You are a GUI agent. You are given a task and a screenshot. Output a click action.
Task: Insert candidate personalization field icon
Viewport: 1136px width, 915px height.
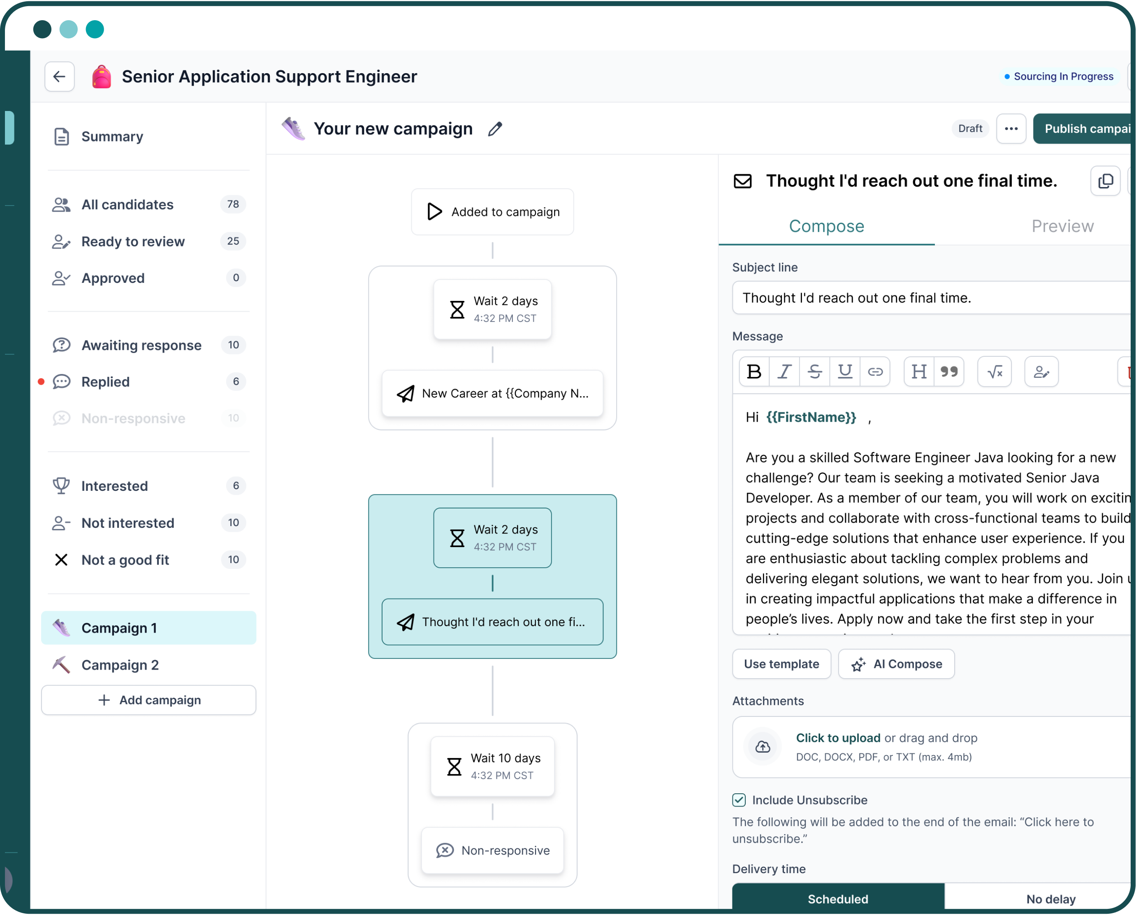click(x=1041, y=372)
